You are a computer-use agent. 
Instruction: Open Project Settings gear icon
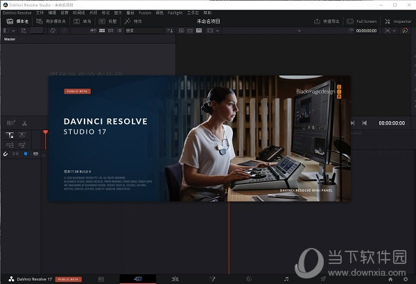click(x=406, y=279)
